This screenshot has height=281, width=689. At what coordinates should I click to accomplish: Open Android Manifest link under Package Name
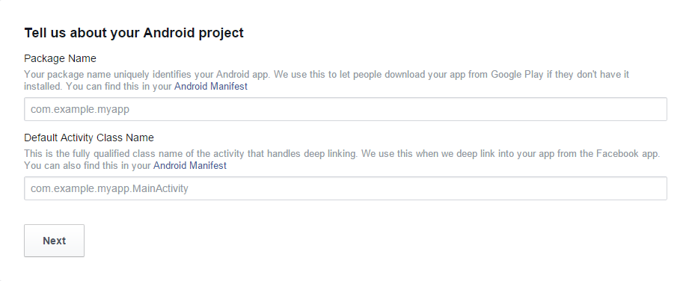[x=211, y=87]
